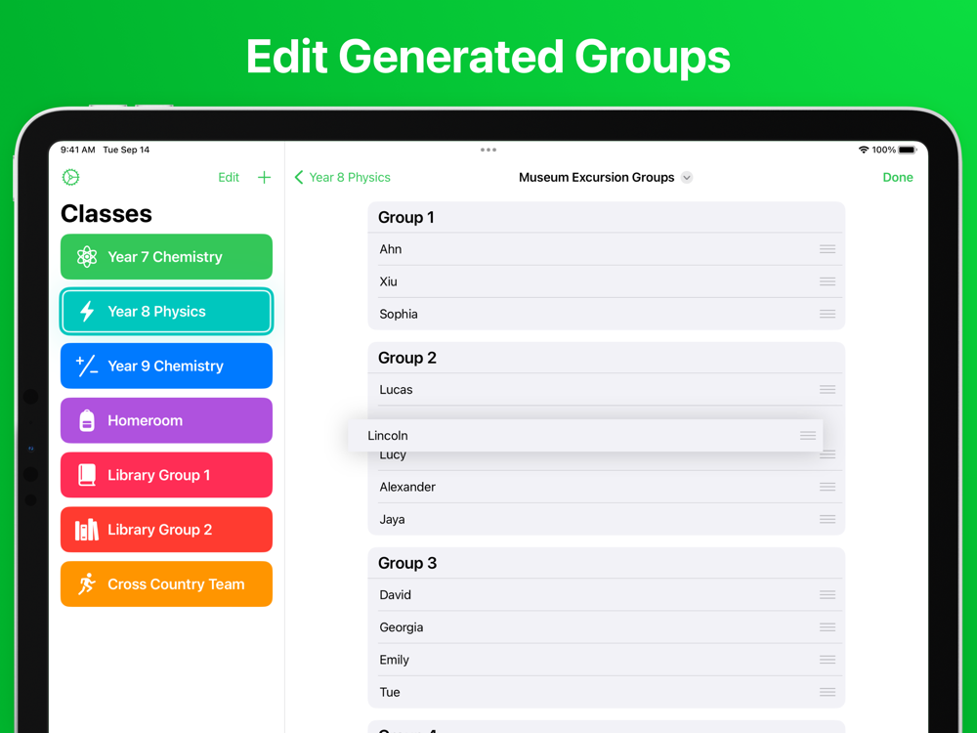Tap the back chevron icon
977x733 pixels.
tap(299, 178)
